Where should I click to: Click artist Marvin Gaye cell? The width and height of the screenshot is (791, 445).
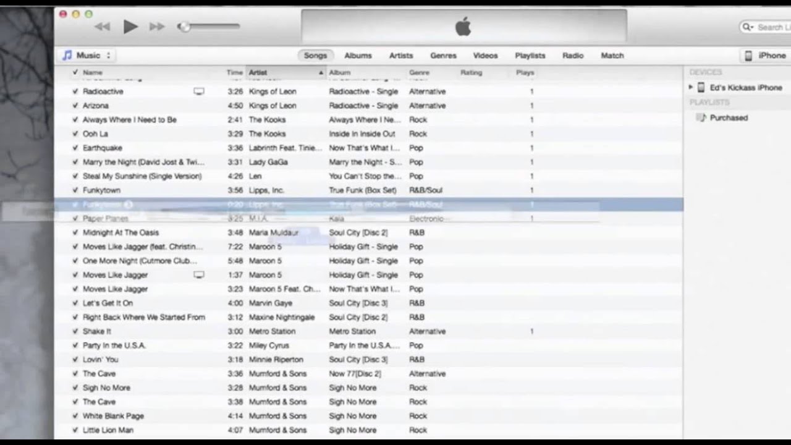tap(270, 303)
